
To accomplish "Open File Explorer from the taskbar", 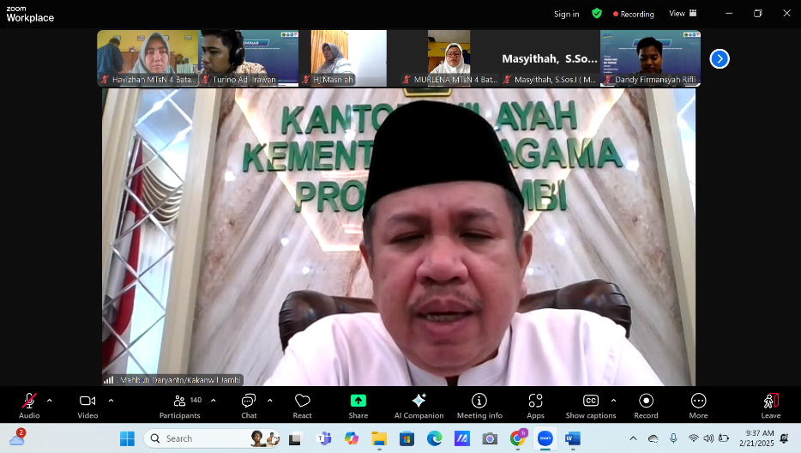I will click(379, 438).
